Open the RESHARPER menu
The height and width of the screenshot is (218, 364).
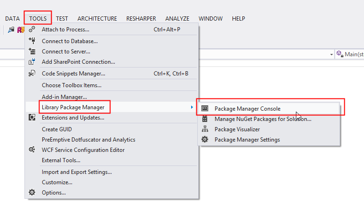pos(141,19)
